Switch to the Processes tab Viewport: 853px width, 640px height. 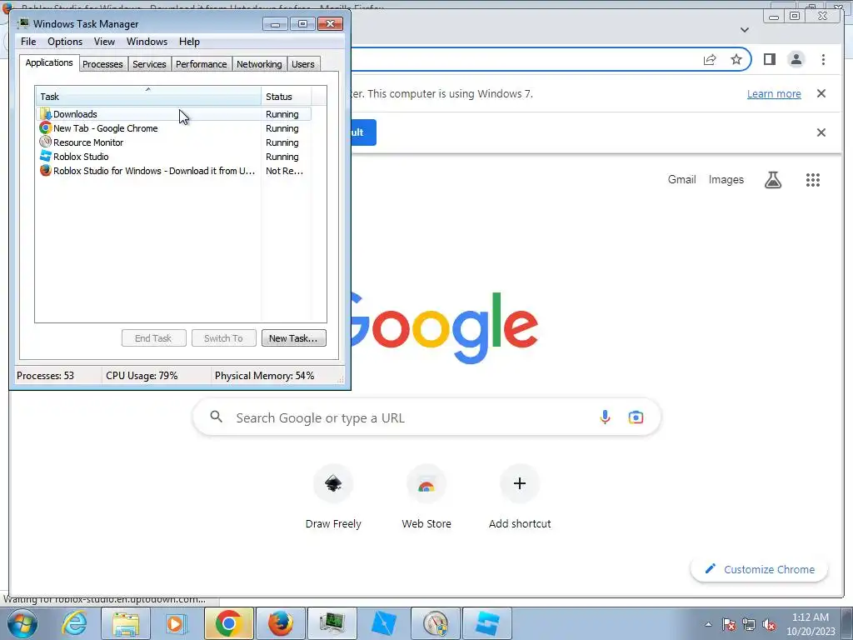click(102, 64)
